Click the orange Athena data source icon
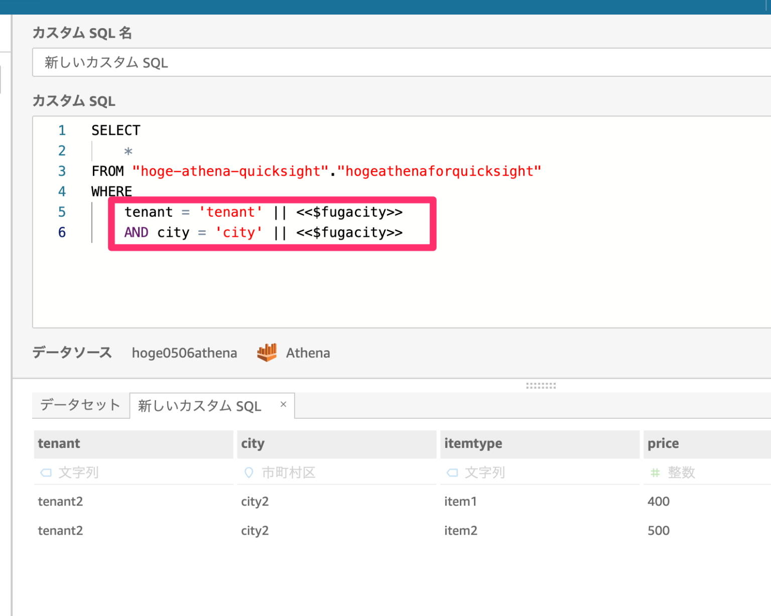771x616 pixels. tap(267, 352)
